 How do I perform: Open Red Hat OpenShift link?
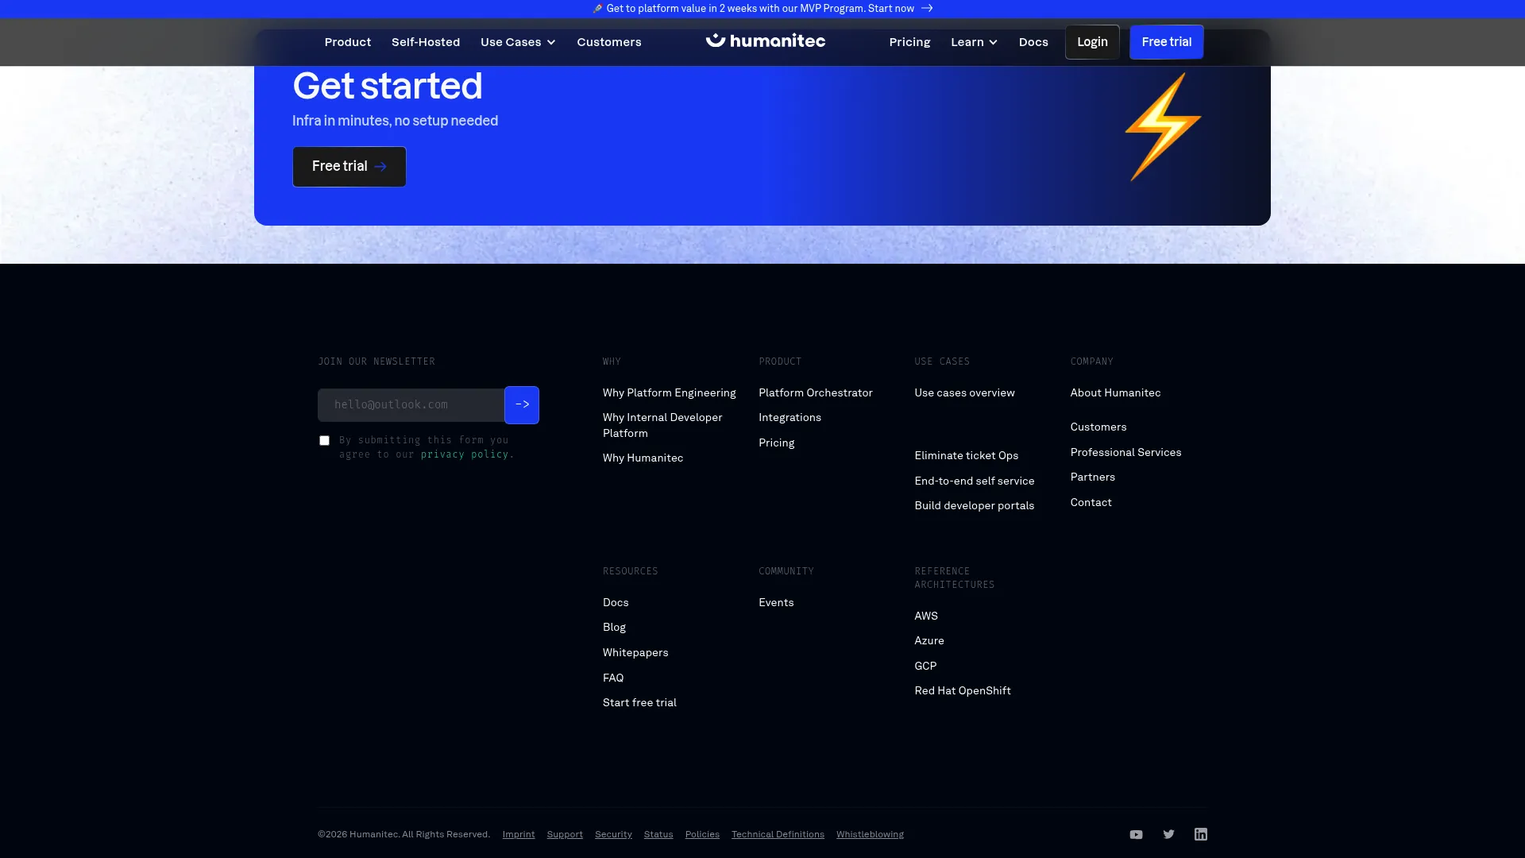[963, 691]
